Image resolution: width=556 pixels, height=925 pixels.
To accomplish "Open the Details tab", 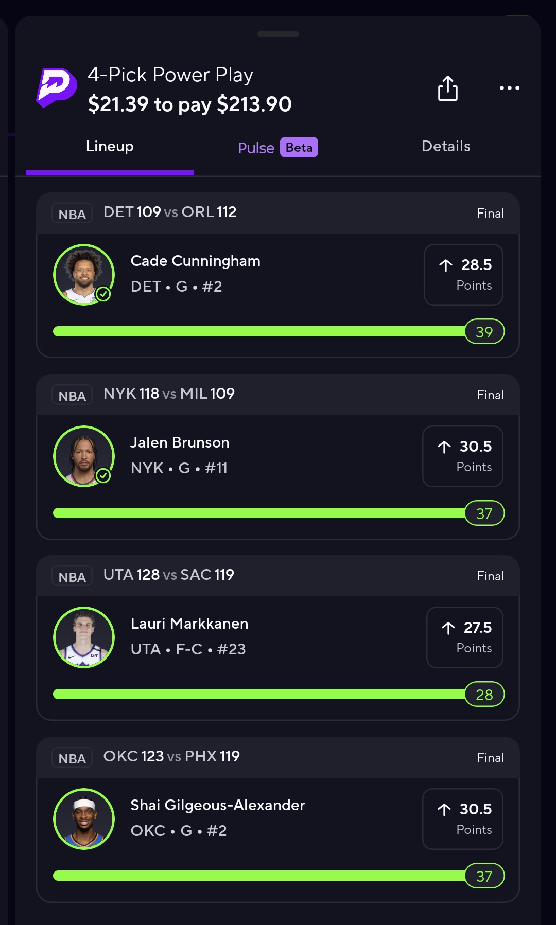I will pyautogui.click(x=446, y=147).
